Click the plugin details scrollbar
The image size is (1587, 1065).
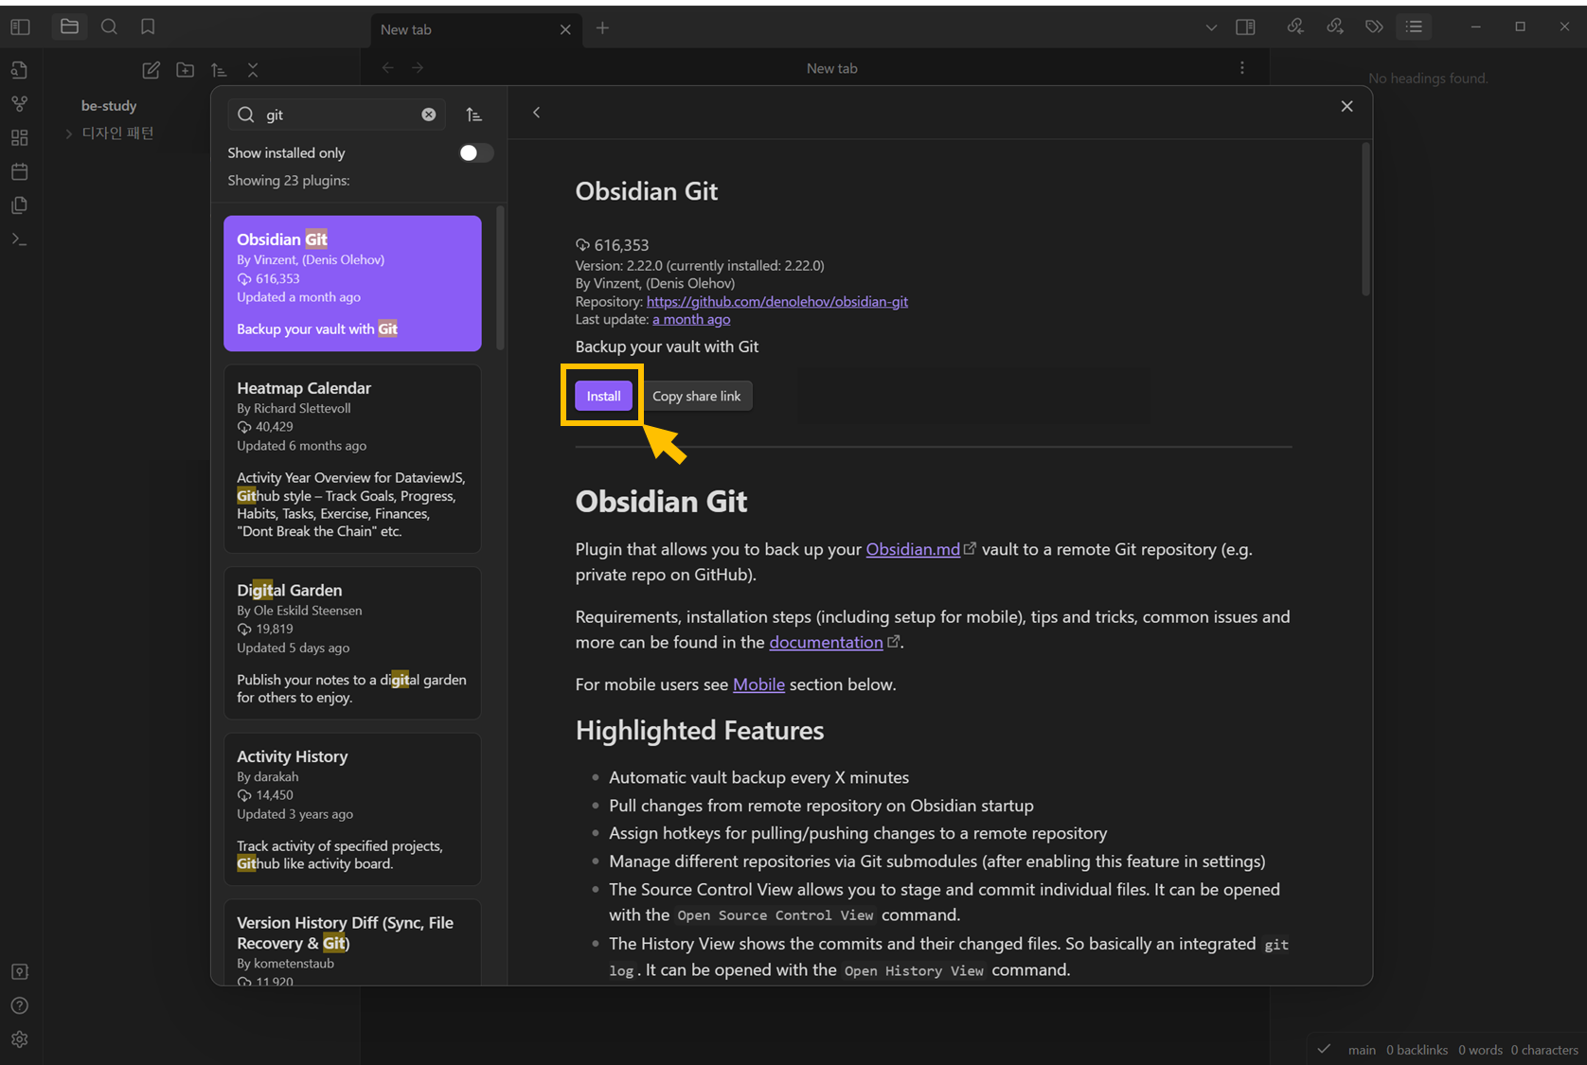[x=1365, y=220]
